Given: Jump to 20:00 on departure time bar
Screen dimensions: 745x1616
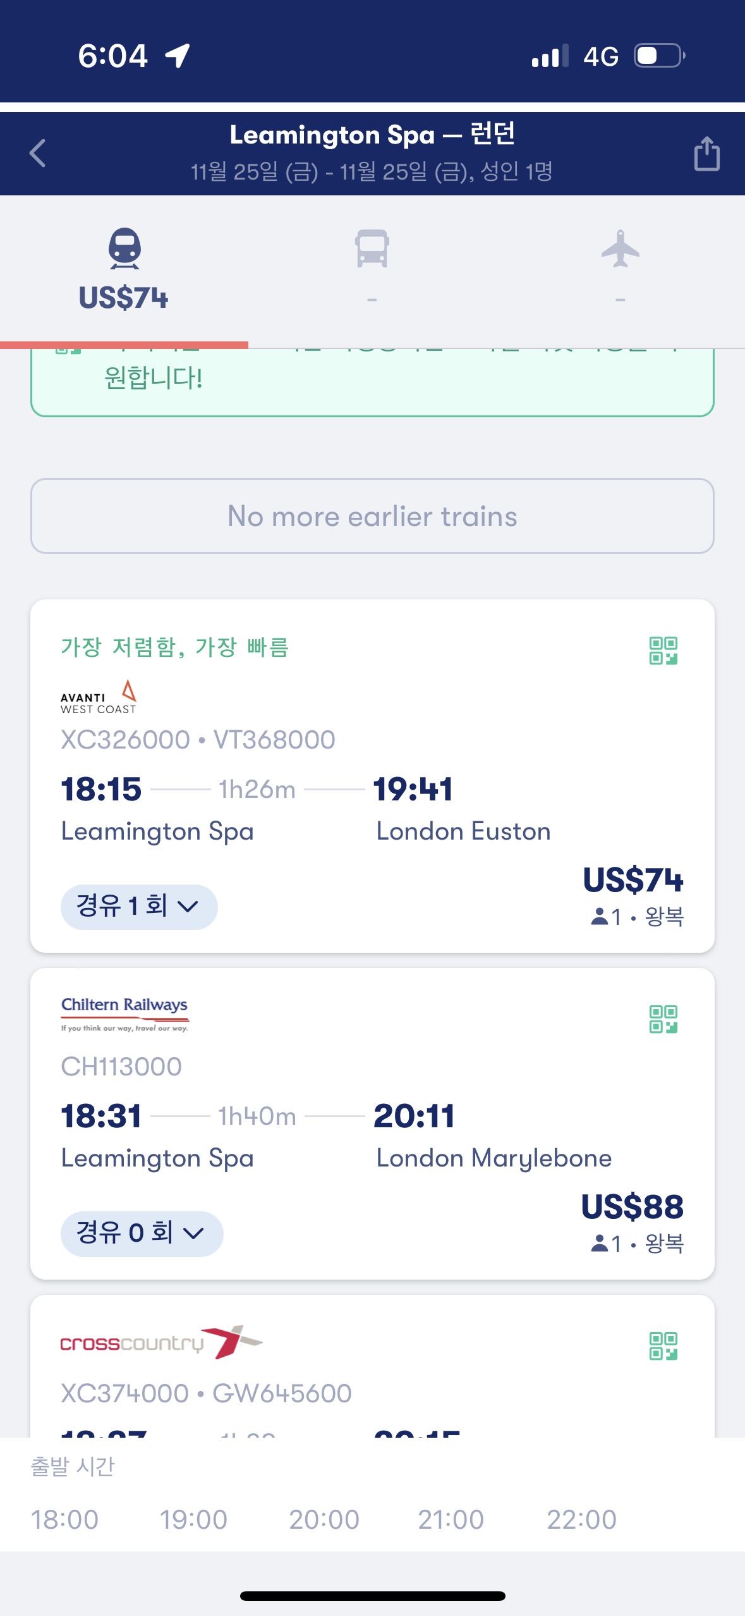Looking at the screenshot, I should [324, 1519].
